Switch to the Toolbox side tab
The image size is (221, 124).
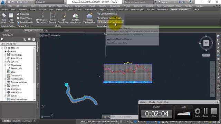coord(38,105)
